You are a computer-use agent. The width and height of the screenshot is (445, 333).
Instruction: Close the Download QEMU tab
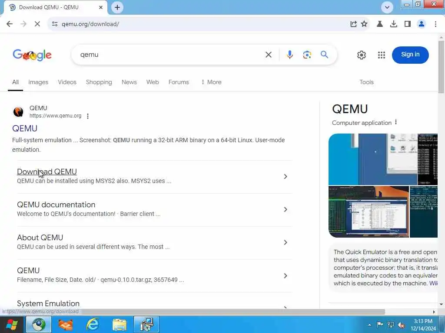click(101, 7)
